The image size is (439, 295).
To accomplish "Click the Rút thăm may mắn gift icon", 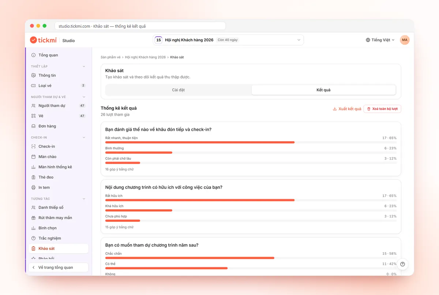I will tap(33, 218).
